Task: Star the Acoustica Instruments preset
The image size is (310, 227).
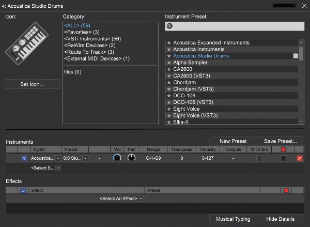Action: pyautogui.click(x=169, y=49)
